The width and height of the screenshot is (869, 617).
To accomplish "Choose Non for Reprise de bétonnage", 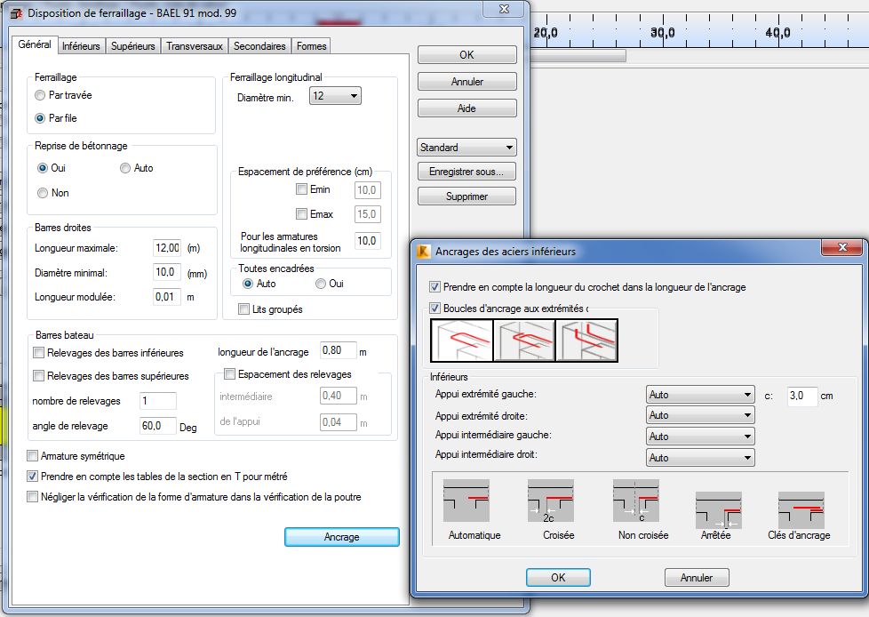I will click(43, 193).
